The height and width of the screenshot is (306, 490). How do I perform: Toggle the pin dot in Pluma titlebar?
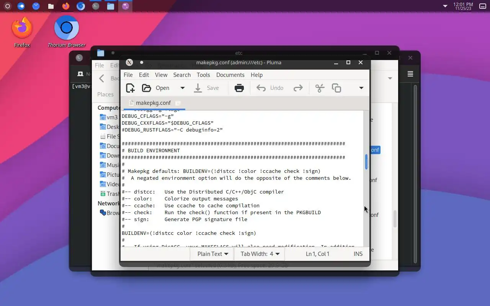point(142,62)
